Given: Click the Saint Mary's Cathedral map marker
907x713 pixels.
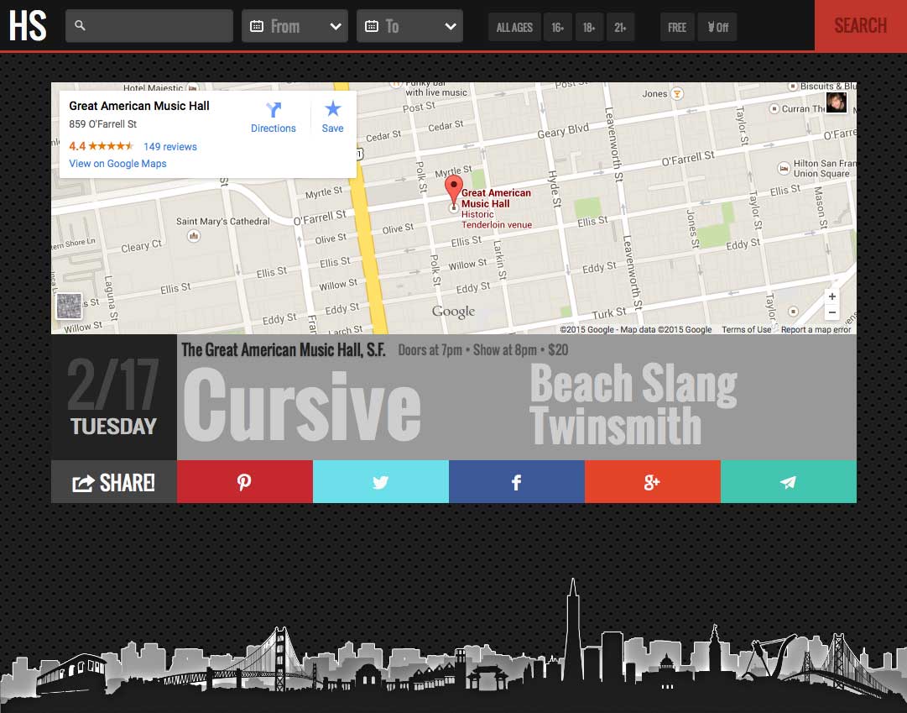Looking at the screenshot, I should tap(194, 236).
